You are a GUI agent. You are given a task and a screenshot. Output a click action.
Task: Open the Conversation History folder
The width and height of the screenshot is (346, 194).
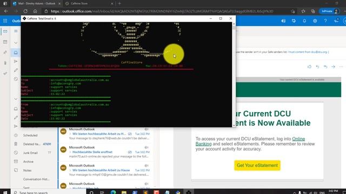(36, 179)
